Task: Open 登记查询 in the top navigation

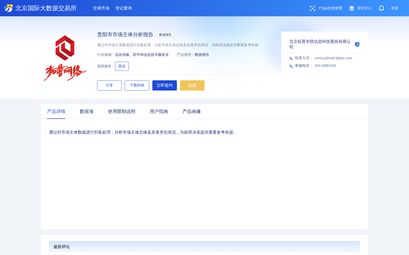Action: pos(124,8)
